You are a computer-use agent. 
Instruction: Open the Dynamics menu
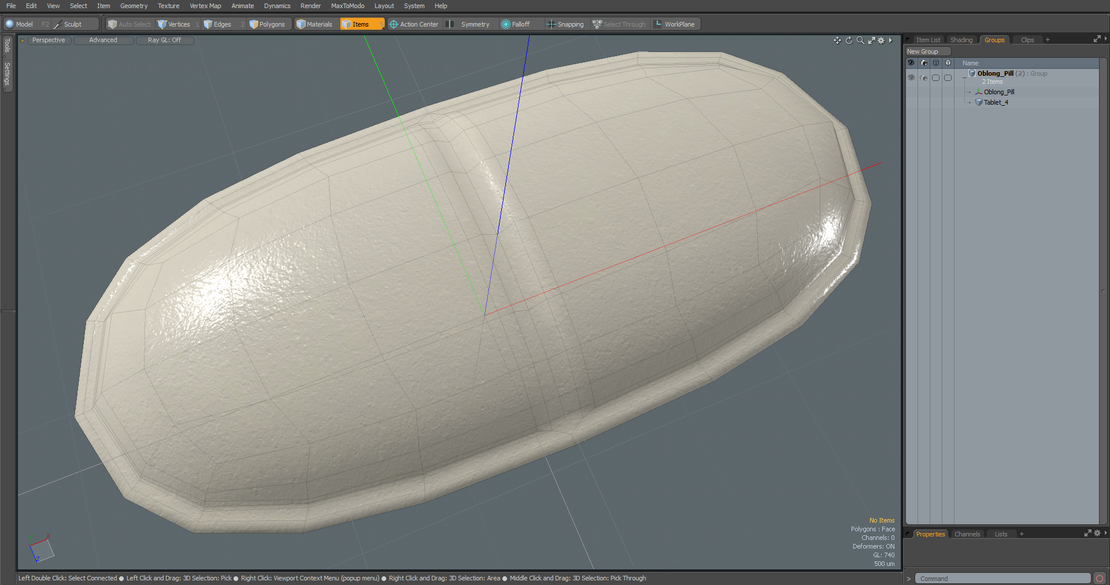point(277,6)
